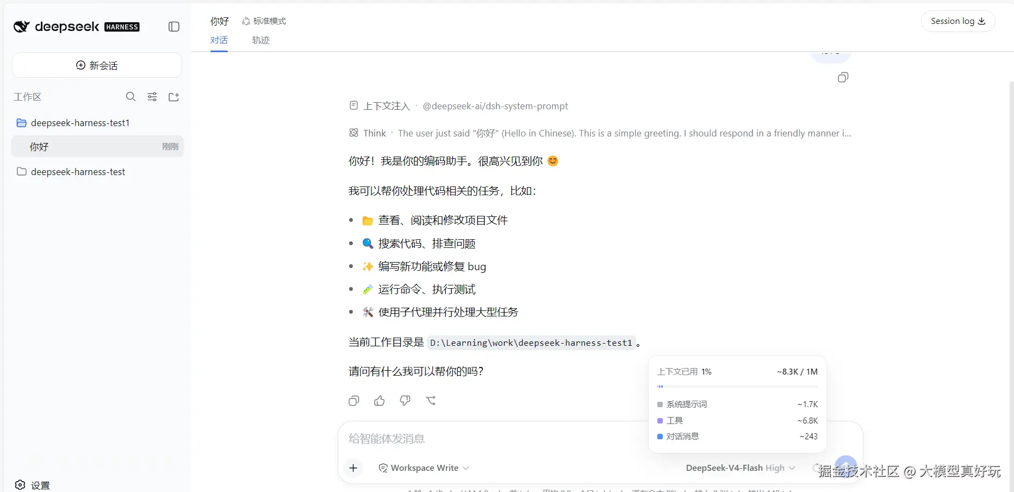Dislike the assistant reply
Image resolution: width=1014 pixels, height=492 pixels.
coord(405,401)
